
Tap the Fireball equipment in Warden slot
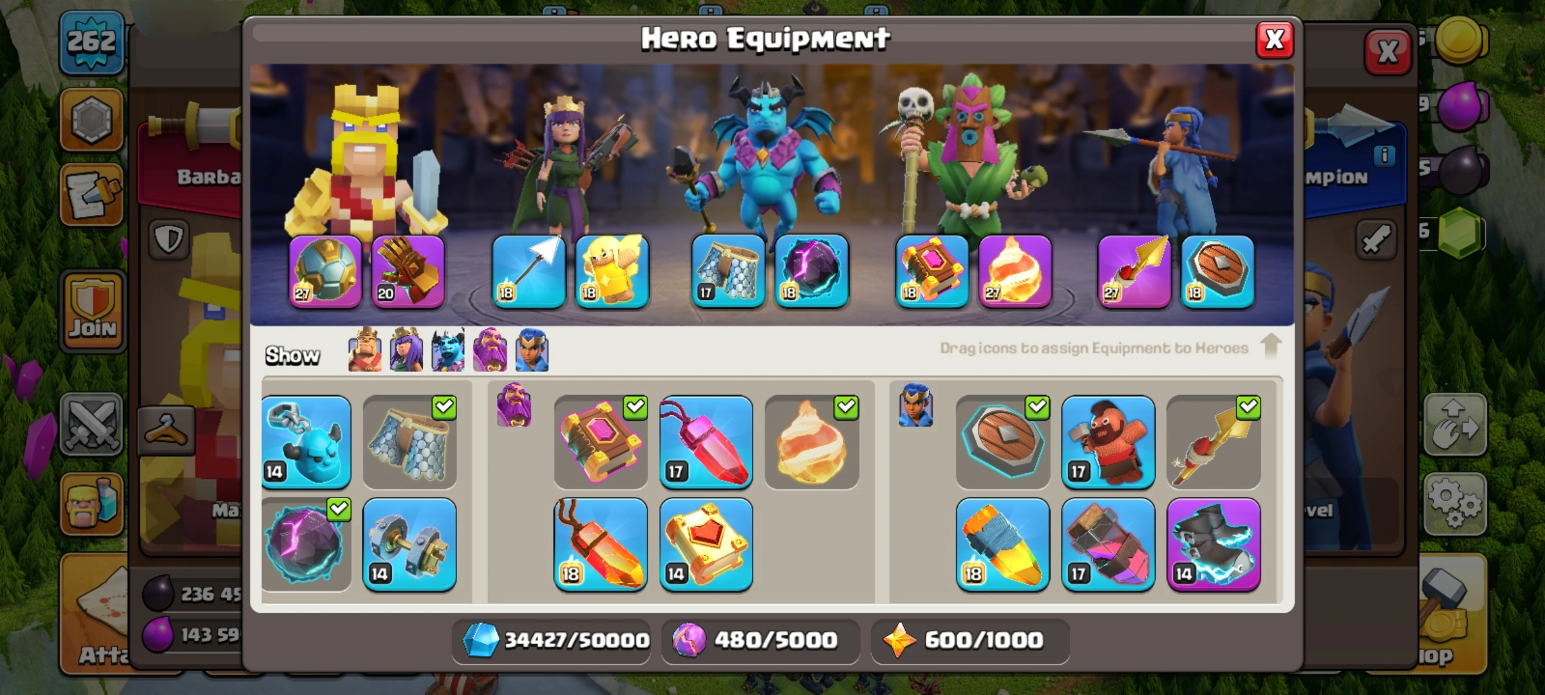point(1015,271)
